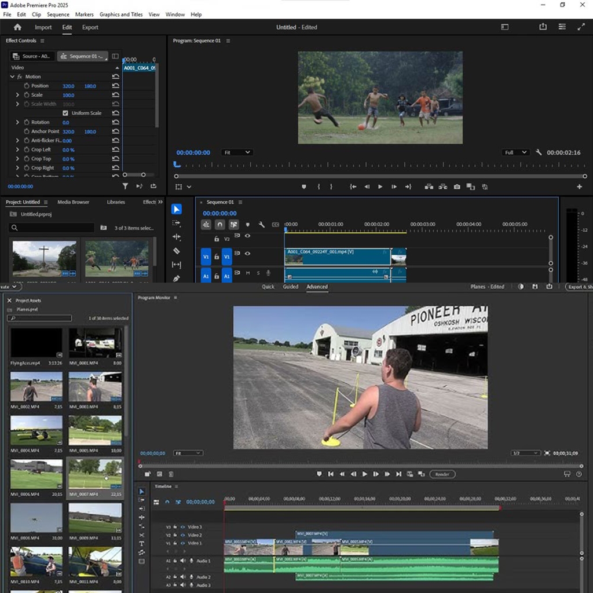Open the Full playback resolution dropdown
Screen dimensions: 593x593
[515, 152]
